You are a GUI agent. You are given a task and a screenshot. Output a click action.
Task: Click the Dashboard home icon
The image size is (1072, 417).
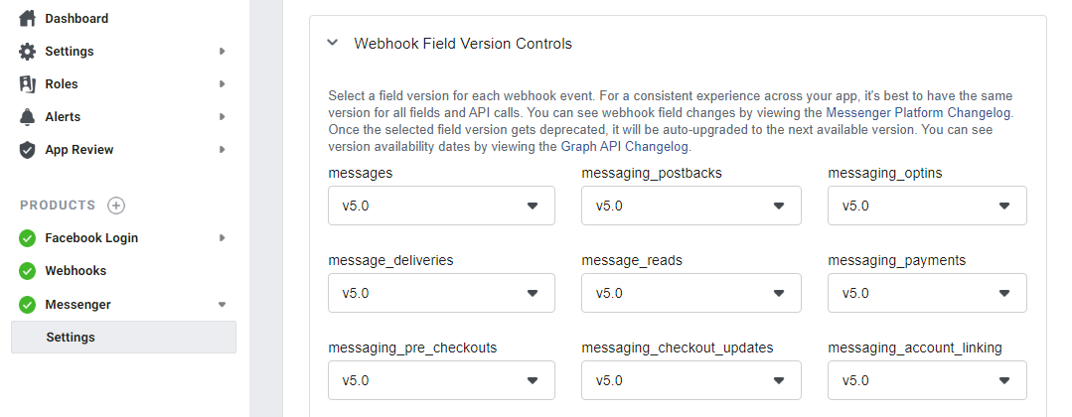tap(28, 19)
